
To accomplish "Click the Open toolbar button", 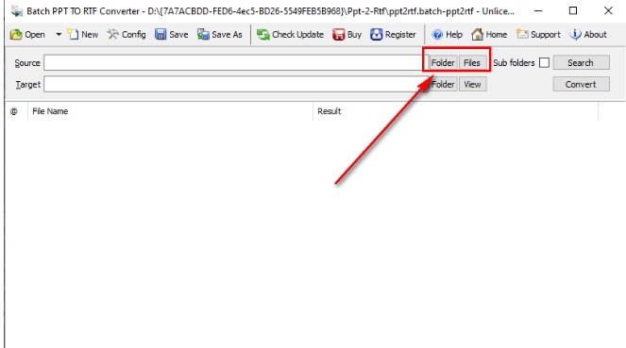I will pos(27,35).
